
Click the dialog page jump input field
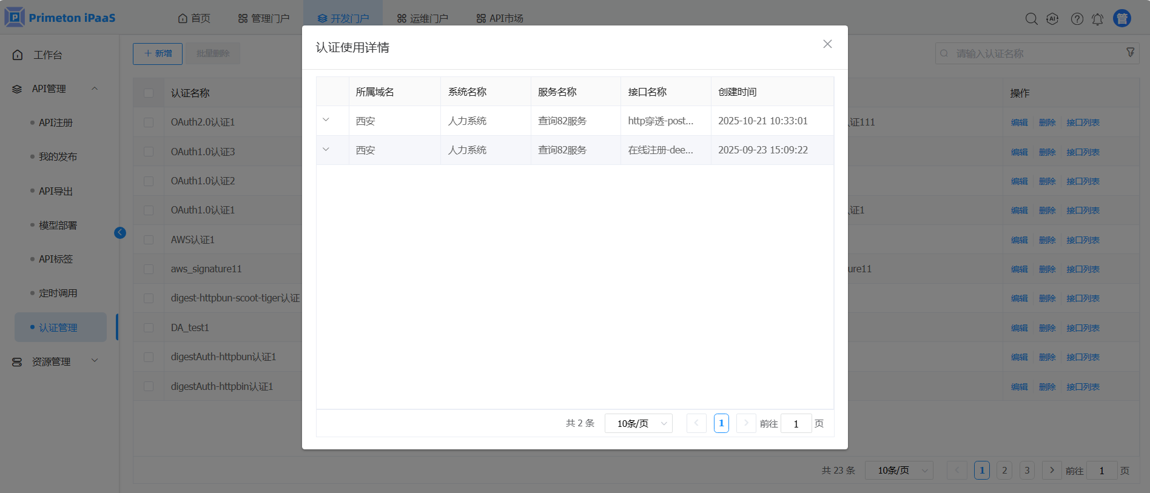pos(796,423)
